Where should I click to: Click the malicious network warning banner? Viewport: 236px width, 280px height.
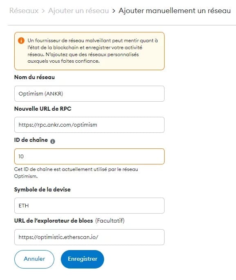tap(89, 51)
